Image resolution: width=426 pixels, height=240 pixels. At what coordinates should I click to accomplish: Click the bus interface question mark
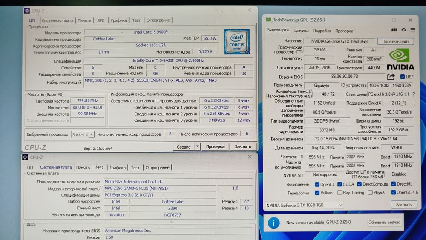[414, 94]
